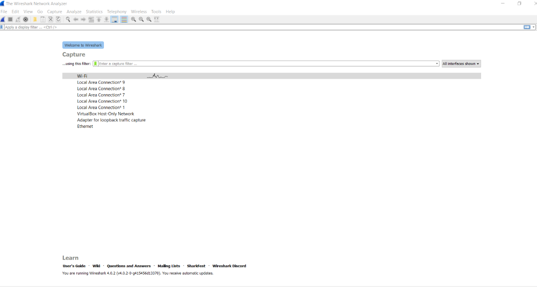This screenshot has width=537, height=287.
Task: Select Local Area Connection* 8 interface
Action: 101,88
